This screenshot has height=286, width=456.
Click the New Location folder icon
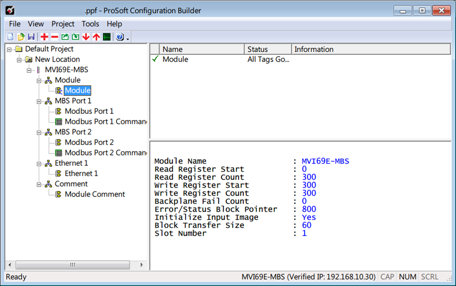coord(29,60)
